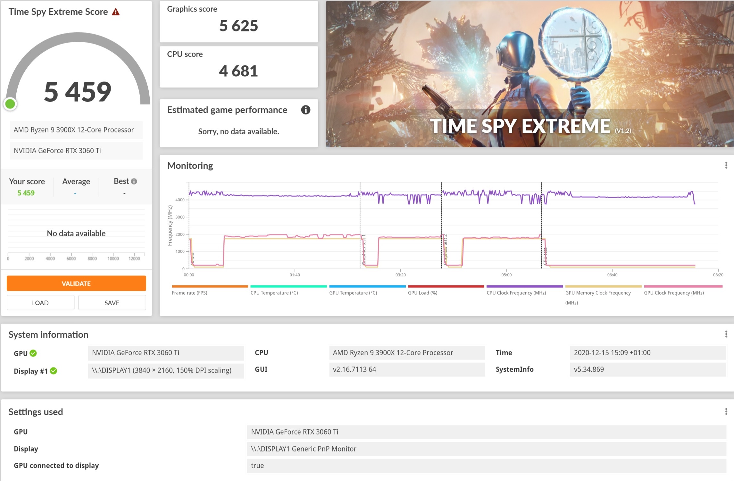The height and width of the screenshot is (481, 734).
Task: Click the CPU score value 4 681
Action: pos(238,71)
